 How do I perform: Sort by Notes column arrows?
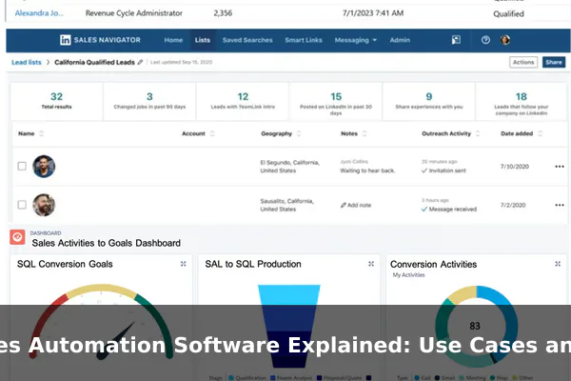pyautogui.click(x=364, y=133)
